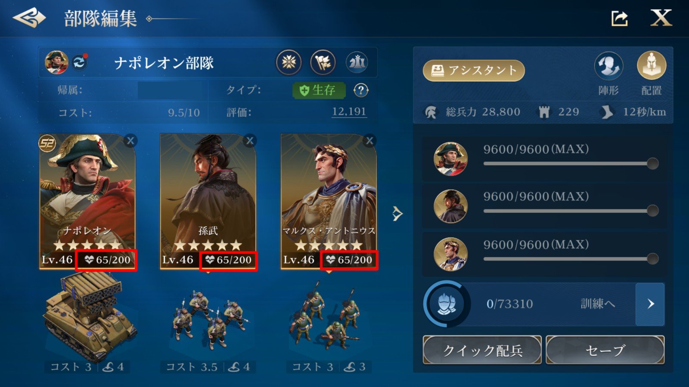
Task: Open the 陣形 formation icon
Action: click(608, 66)
